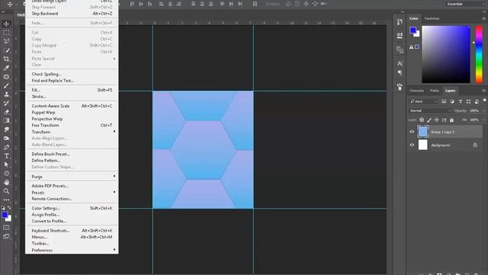Change screen mode icon in toolbar
The image size is (488, 275).
tap(6, 236)
